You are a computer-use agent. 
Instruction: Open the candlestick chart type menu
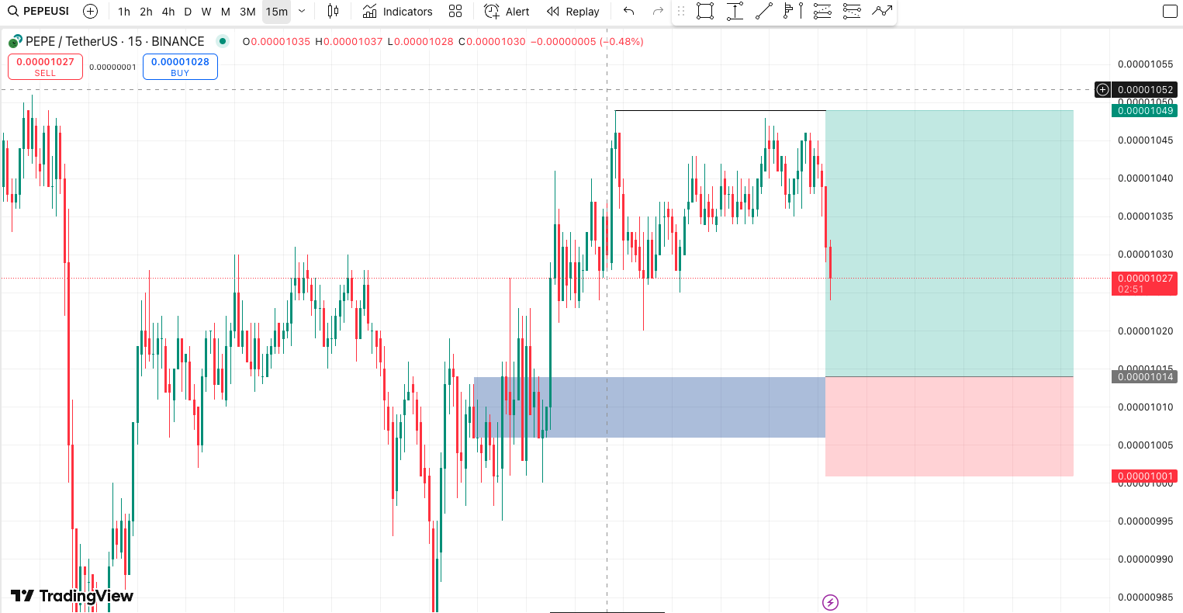(333, 12)
